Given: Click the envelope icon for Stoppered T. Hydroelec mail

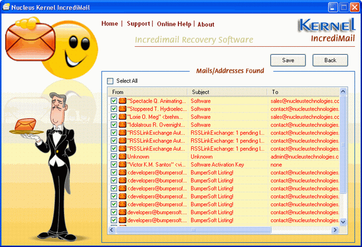Looking at the screenshot, I should point(122,109).
